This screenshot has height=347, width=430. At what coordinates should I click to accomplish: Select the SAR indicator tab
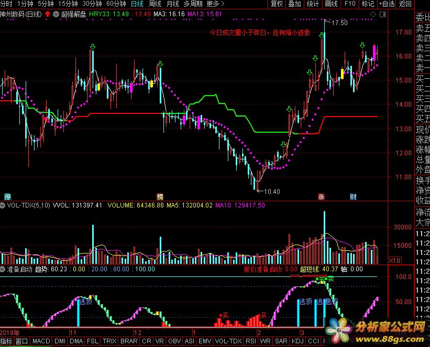pyautogui.click(x=281, y=341)
